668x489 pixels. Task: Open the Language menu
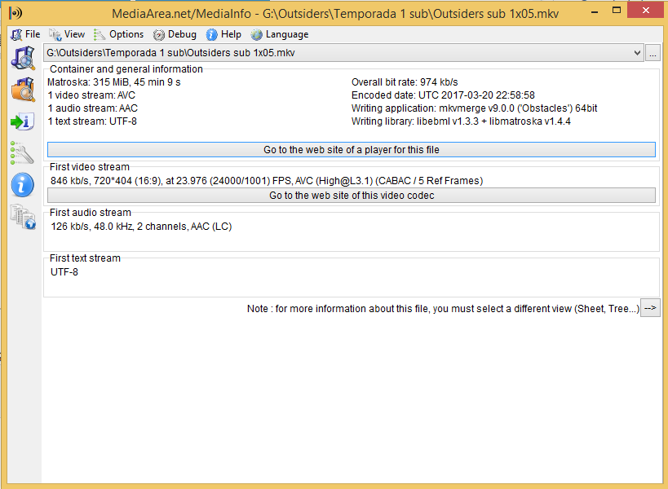280,34
